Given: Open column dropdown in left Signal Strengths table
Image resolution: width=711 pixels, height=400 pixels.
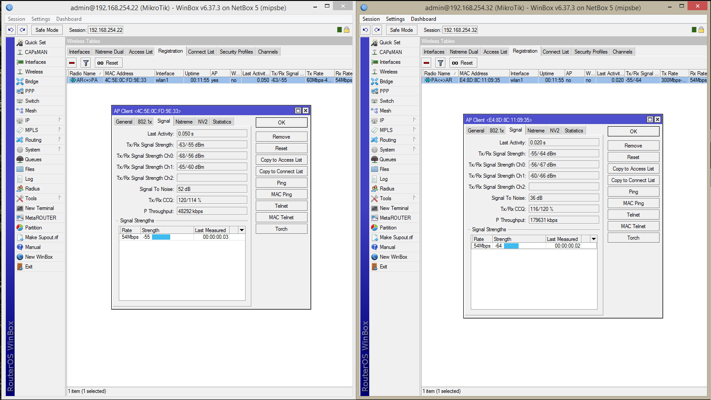Looking at the screenshot, I should [242, 230].
